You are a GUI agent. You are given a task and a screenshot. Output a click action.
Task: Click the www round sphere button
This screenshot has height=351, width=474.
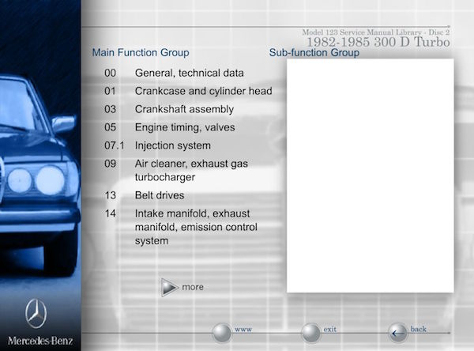(222, 333)
